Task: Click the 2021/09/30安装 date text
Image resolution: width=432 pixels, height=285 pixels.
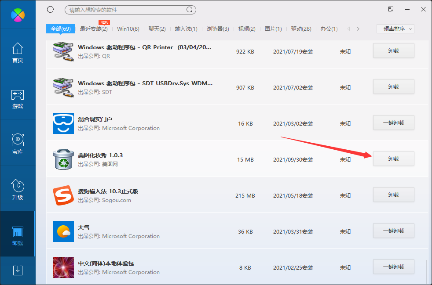Action: pyautogui.click(x=293, y=159)
